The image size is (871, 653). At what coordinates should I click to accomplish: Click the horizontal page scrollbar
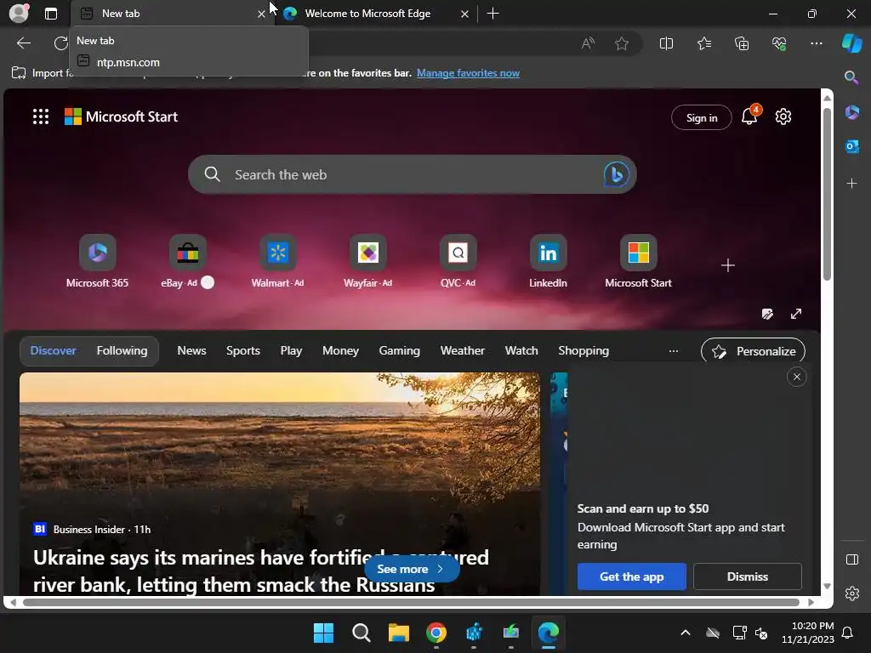pos(411,603)
